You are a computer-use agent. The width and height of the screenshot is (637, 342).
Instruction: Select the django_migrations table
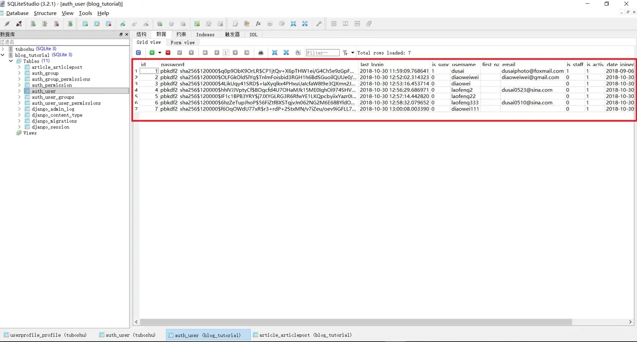54,121
